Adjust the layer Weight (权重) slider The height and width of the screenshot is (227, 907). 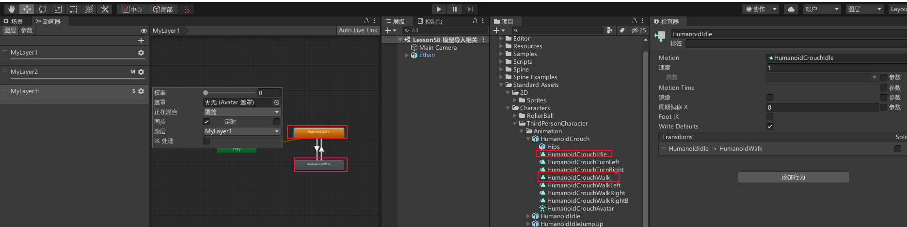click(x=229, y=93)
